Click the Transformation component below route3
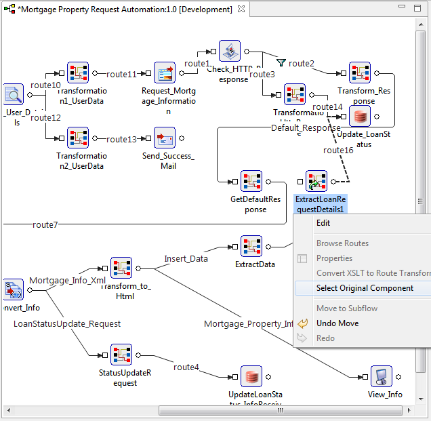 [x=295, y=94]
